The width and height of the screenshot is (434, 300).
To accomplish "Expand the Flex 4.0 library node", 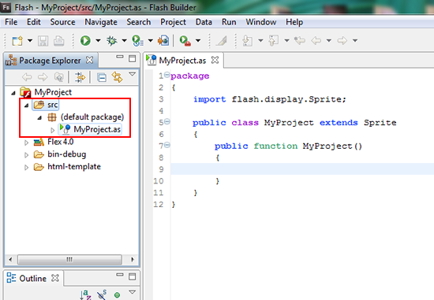I will [x=26, y=143].
